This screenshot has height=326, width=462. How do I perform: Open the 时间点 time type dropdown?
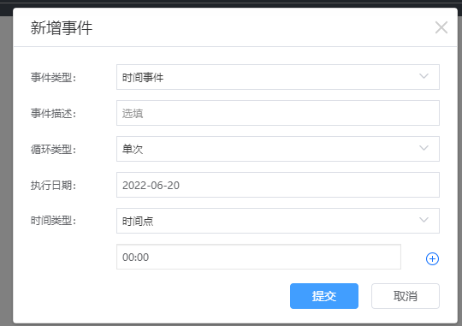(x=278, y=221)
